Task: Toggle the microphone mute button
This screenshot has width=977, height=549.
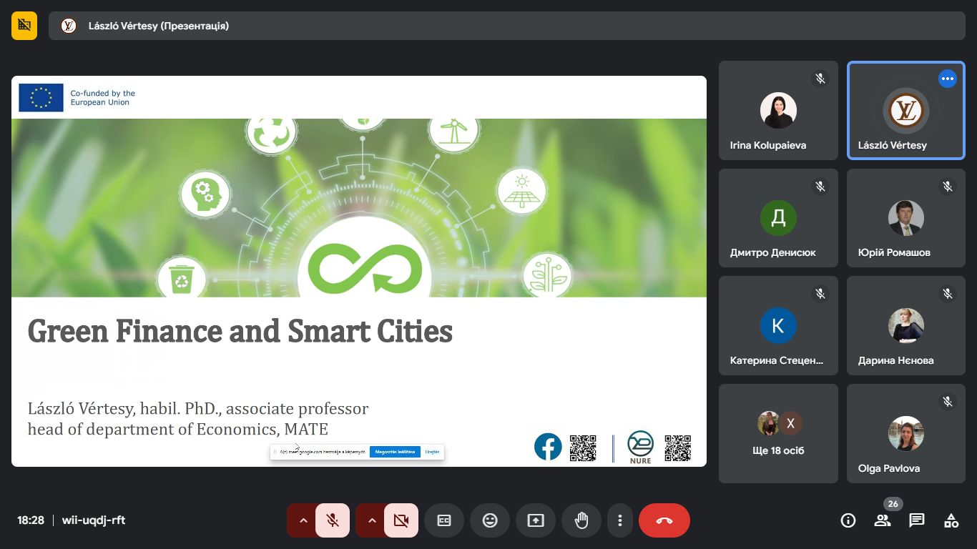Action: click(x=332, y=520)
